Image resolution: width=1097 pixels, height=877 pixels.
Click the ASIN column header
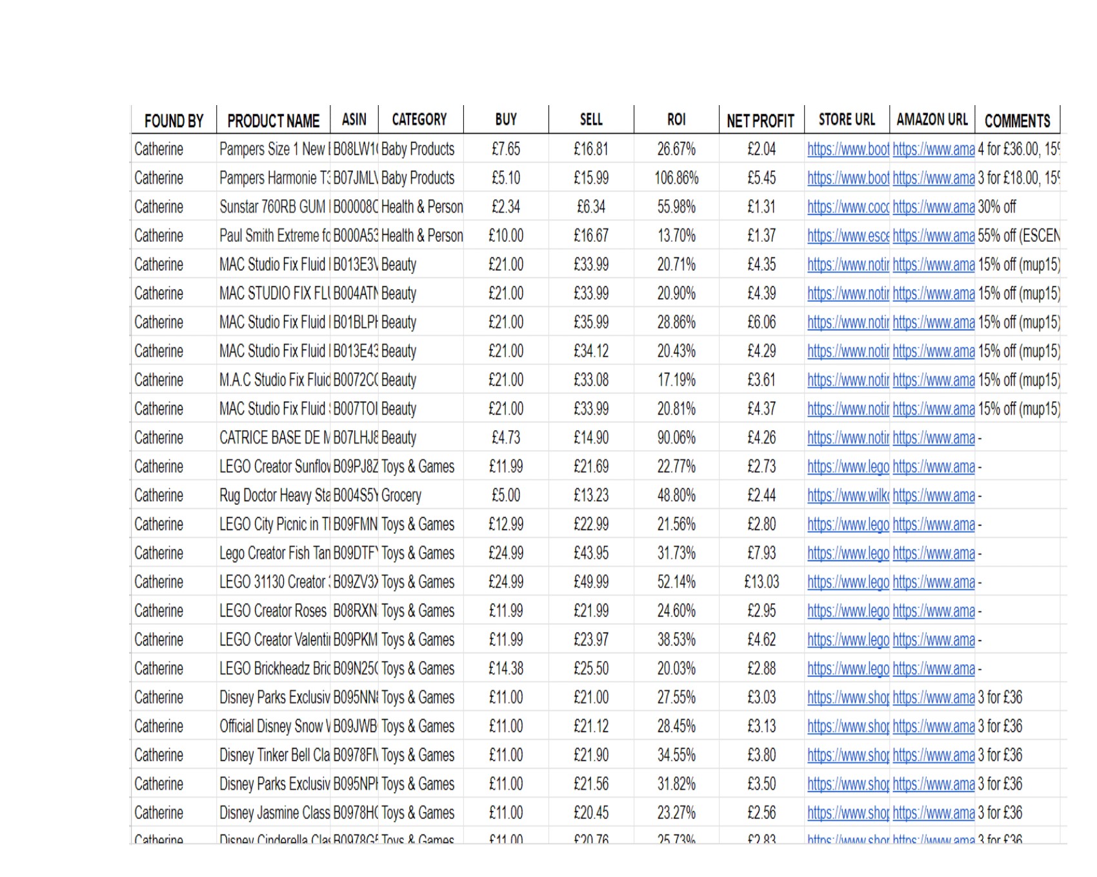[x=354, y=119]
